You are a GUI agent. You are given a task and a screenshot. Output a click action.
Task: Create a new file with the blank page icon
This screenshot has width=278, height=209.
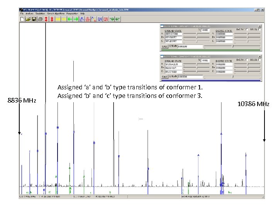[22, 19]
